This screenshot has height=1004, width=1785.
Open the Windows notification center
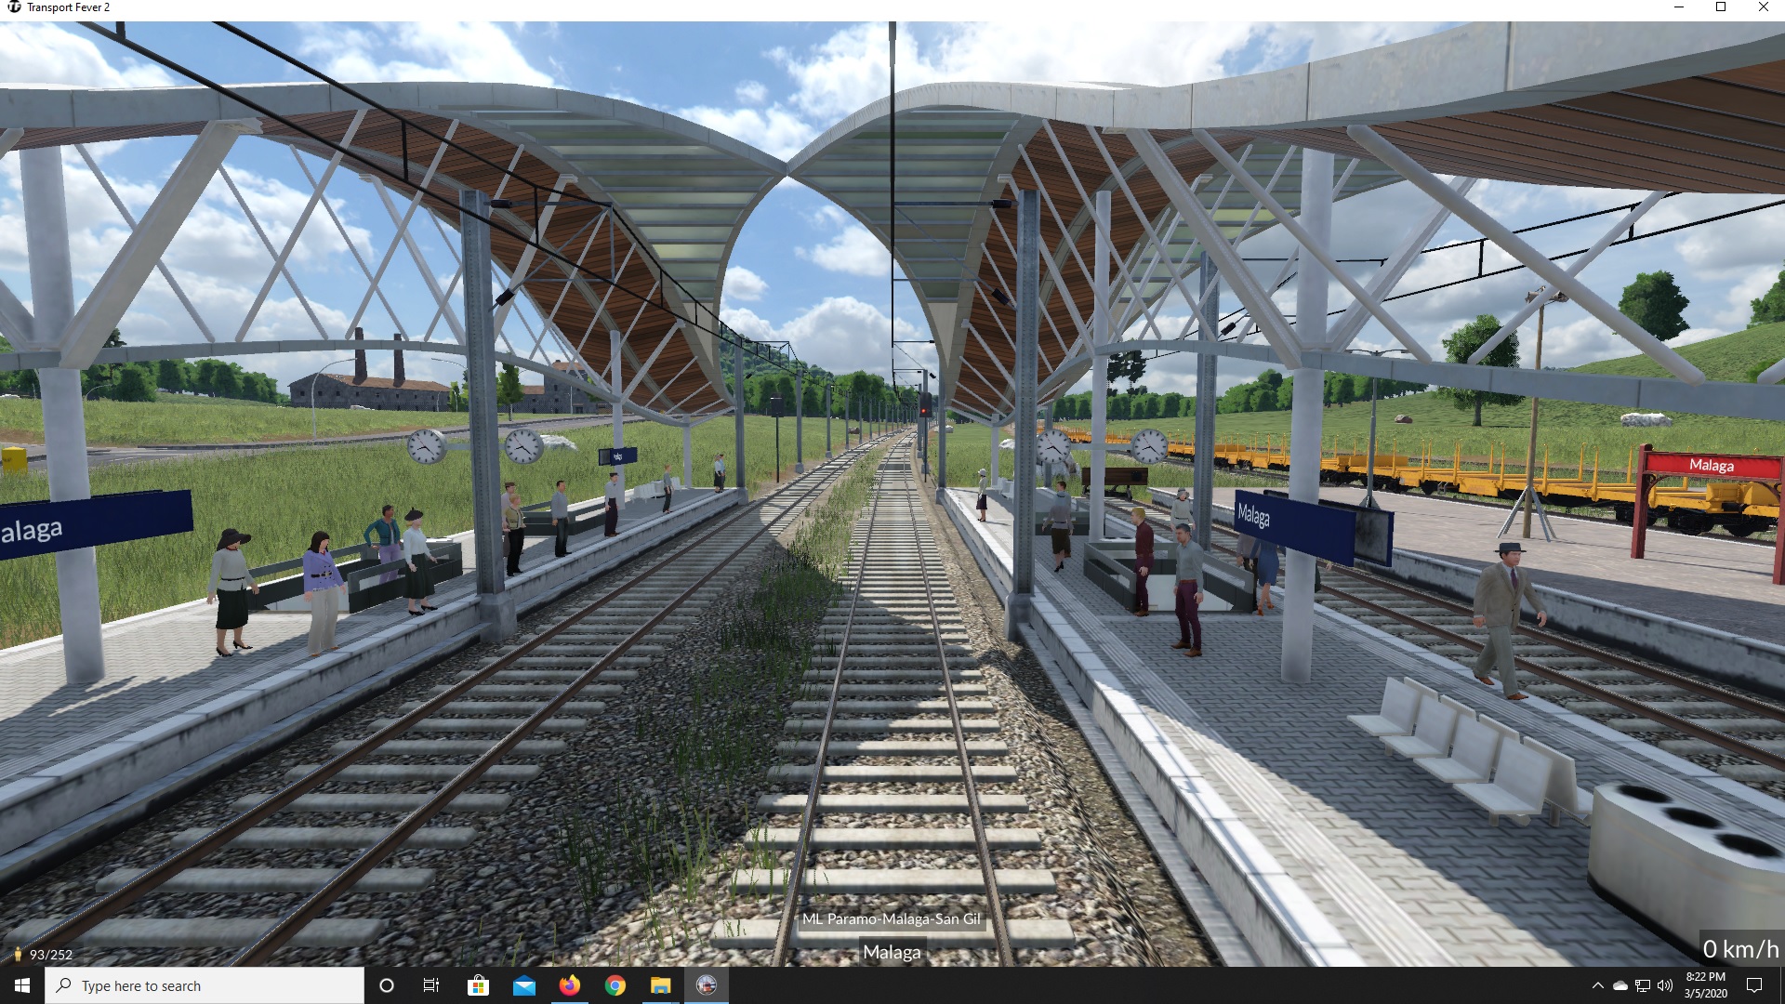[x=1754, y=985]
